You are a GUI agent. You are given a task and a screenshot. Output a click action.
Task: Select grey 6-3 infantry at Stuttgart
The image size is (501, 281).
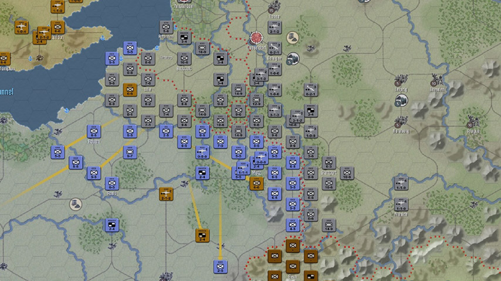[329, 163]
